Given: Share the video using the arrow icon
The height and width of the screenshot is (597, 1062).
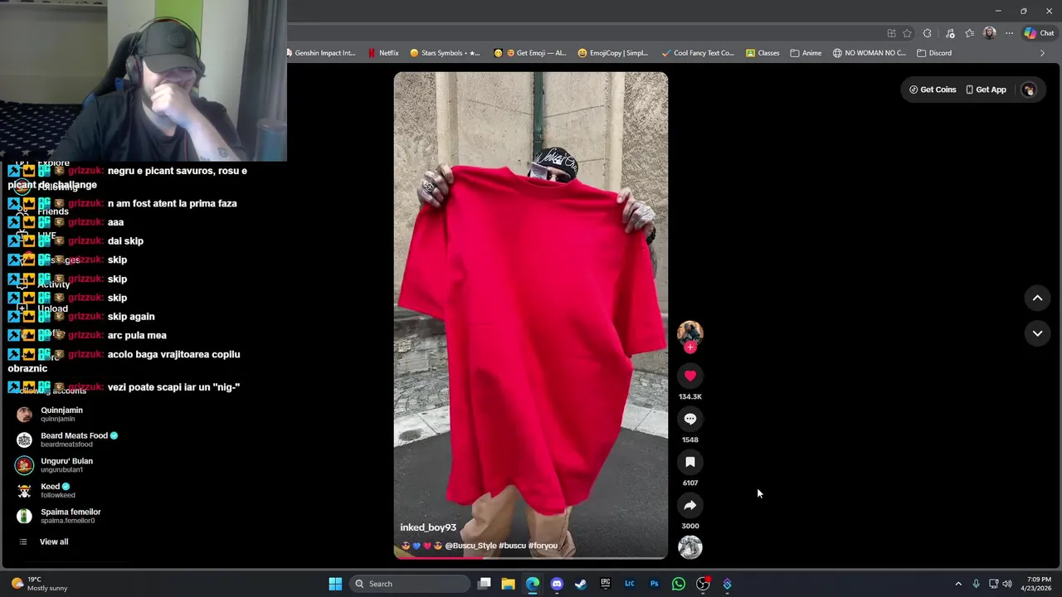Looking at the screenshot, I should [690, 505].
